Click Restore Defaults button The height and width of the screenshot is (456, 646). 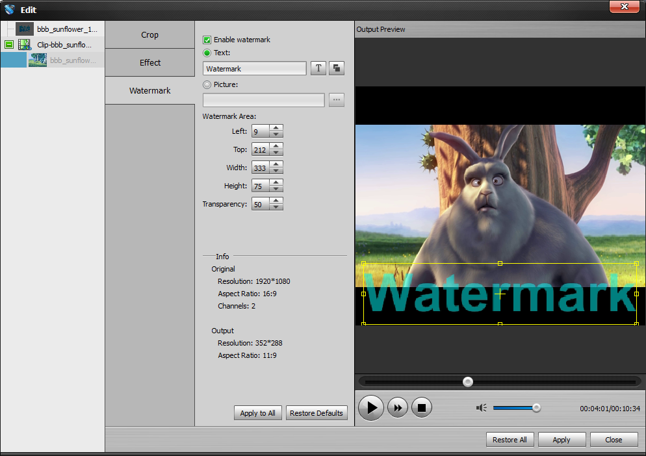coord(317,412)
